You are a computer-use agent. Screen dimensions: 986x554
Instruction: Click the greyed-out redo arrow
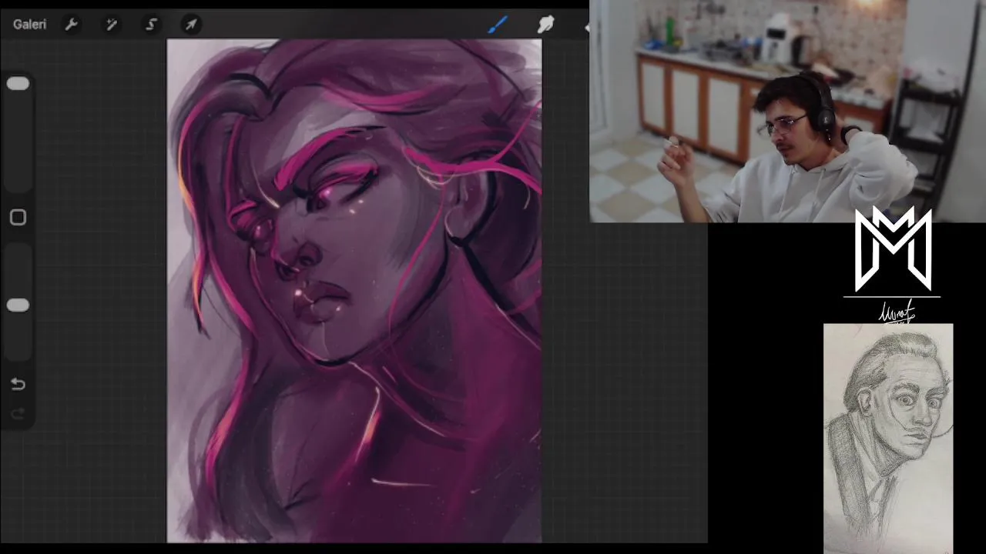click(18, 414)
